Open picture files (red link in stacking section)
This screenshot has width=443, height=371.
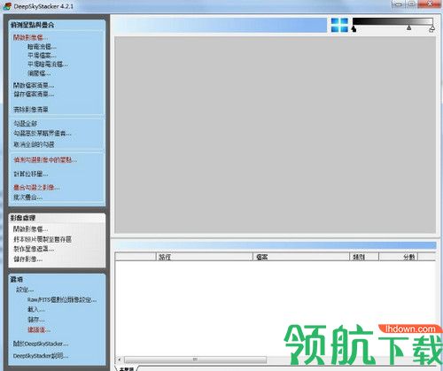pyautogui.click(x=30, y=37)
